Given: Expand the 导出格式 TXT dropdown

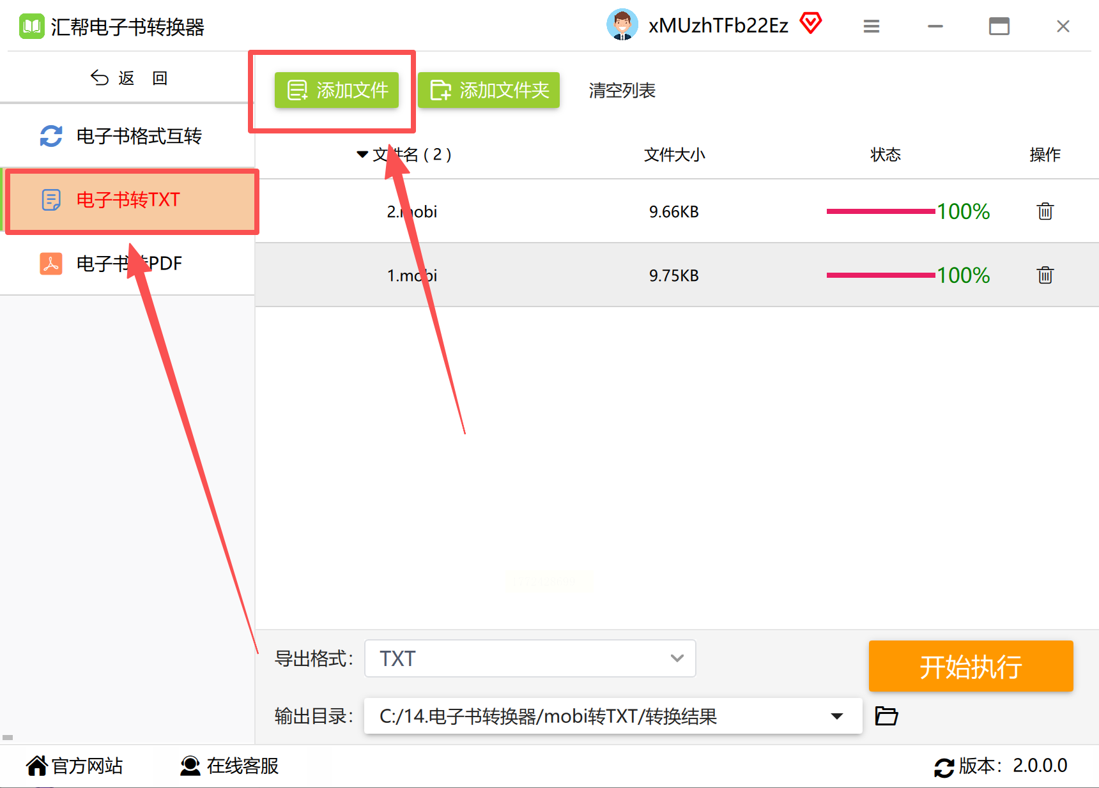Looking at the screenshot, I should pyautogui.click(x=530, y=658).
